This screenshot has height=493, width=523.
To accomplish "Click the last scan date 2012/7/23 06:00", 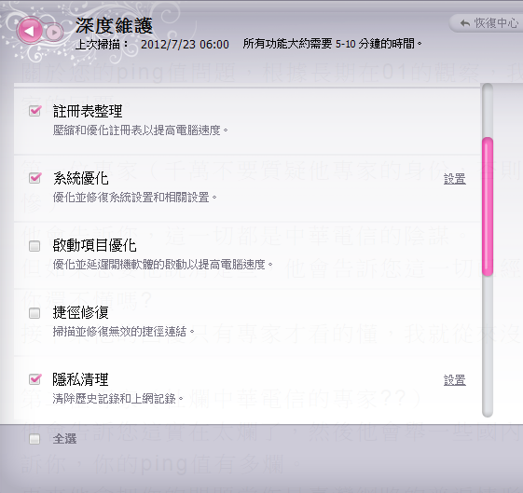I will click(185, 45).
